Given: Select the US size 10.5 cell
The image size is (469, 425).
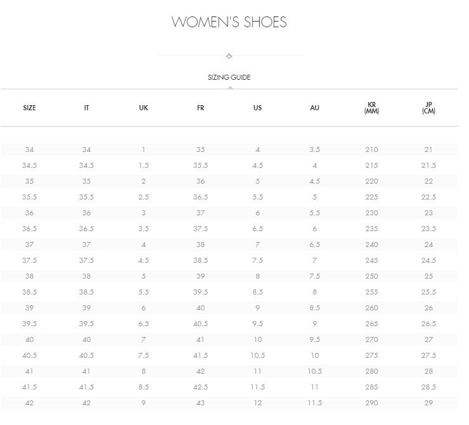Looking at the screenshot, I should pos(257,355).
